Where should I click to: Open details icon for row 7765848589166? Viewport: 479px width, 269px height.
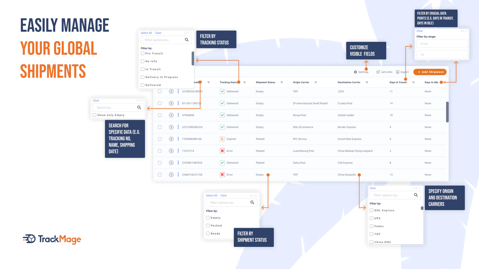click(x=171, y=139)
